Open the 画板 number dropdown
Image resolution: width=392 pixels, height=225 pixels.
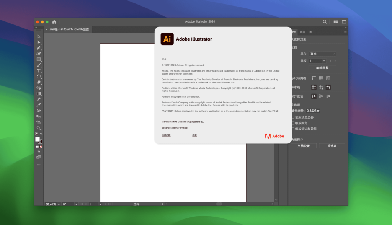[x=323, y=60]
